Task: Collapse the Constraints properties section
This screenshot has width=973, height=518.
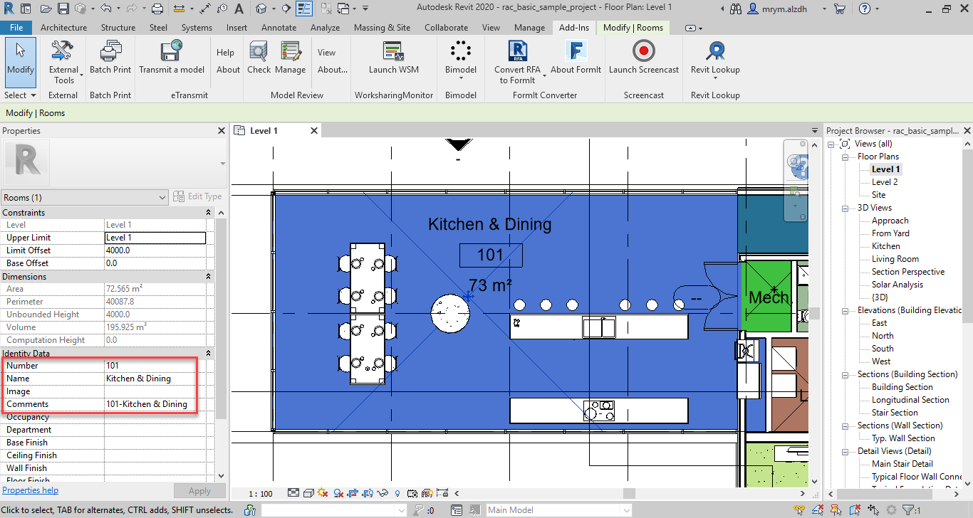Action: tap(209, 213)
